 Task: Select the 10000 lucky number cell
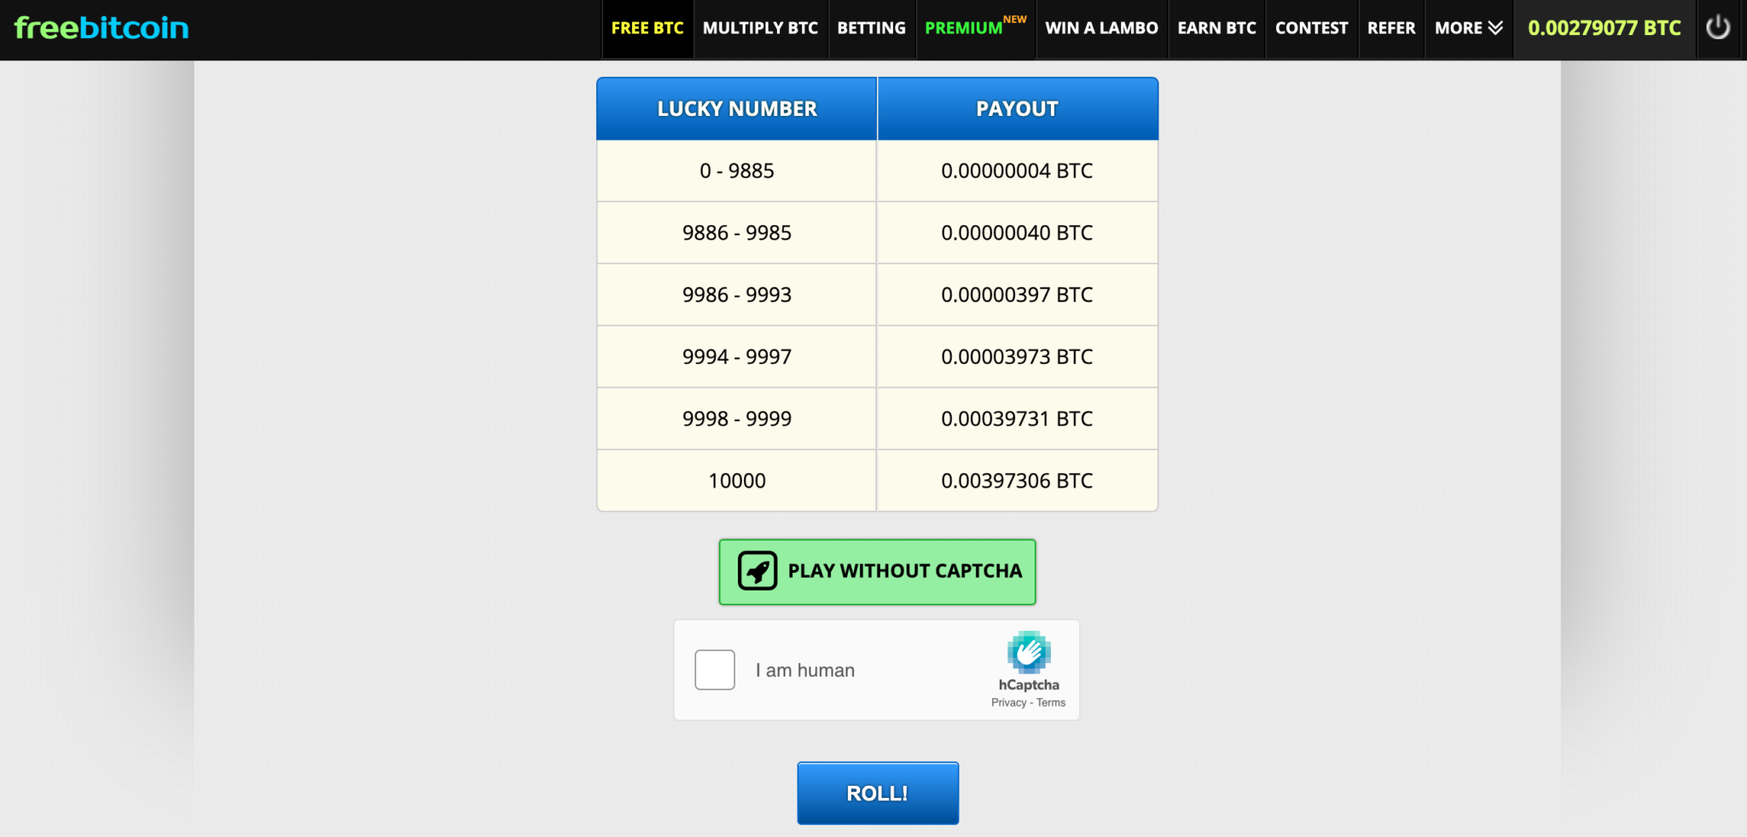737,481
